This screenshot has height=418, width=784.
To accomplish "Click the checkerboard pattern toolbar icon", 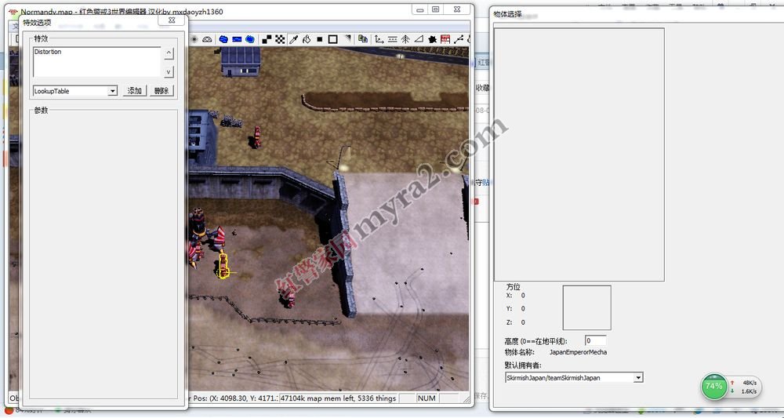I will 280,39.
